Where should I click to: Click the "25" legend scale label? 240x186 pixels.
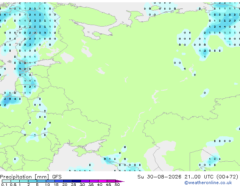(73, 184)
